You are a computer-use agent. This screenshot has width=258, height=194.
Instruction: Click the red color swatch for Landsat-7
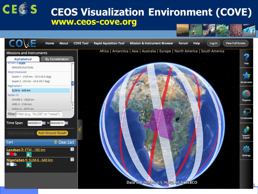(12, 154)
